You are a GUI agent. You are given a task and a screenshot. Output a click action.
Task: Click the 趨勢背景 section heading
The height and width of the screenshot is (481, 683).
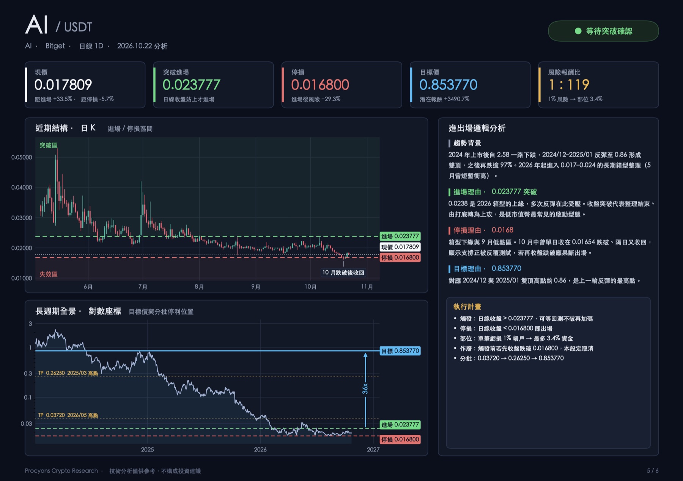coord(467,143)
